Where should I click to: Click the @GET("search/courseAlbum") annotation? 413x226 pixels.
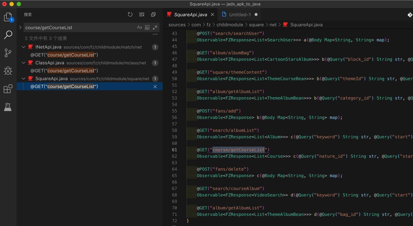tap(230, 189)
